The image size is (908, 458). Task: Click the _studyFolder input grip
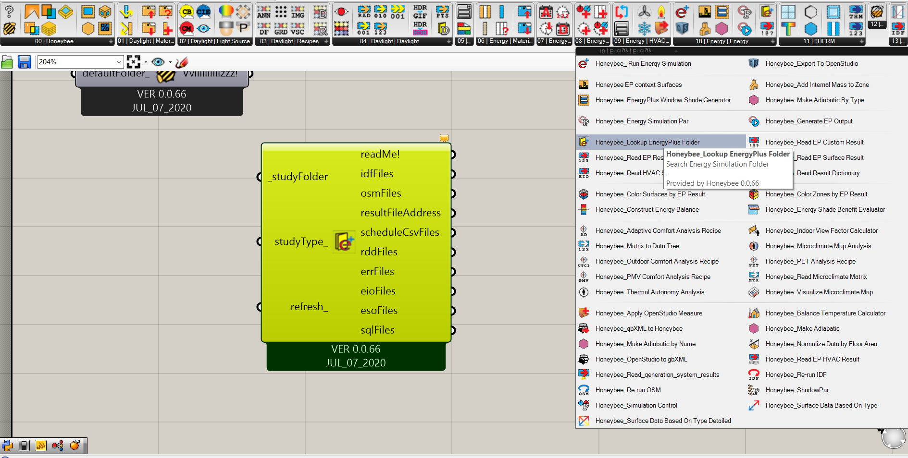click(259, 177)
